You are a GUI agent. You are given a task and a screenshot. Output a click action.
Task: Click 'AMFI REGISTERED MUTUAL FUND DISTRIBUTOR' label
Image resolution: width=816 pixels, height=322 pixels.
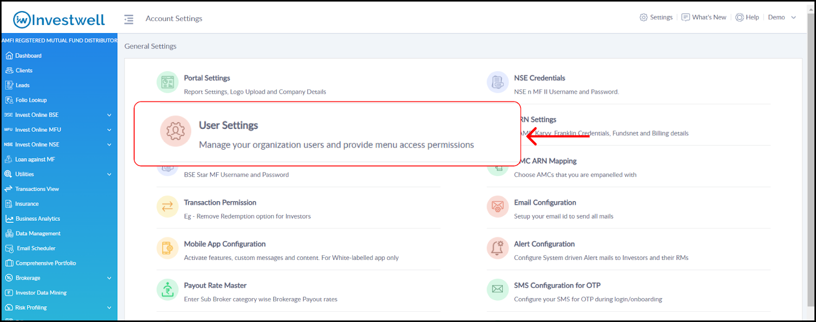[59, 40]
